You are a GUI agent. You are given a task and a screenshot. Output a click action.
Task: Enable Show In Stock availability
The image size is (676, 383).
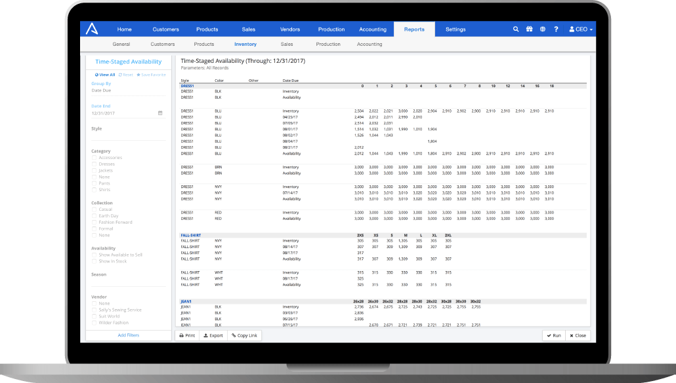point(93,261)
